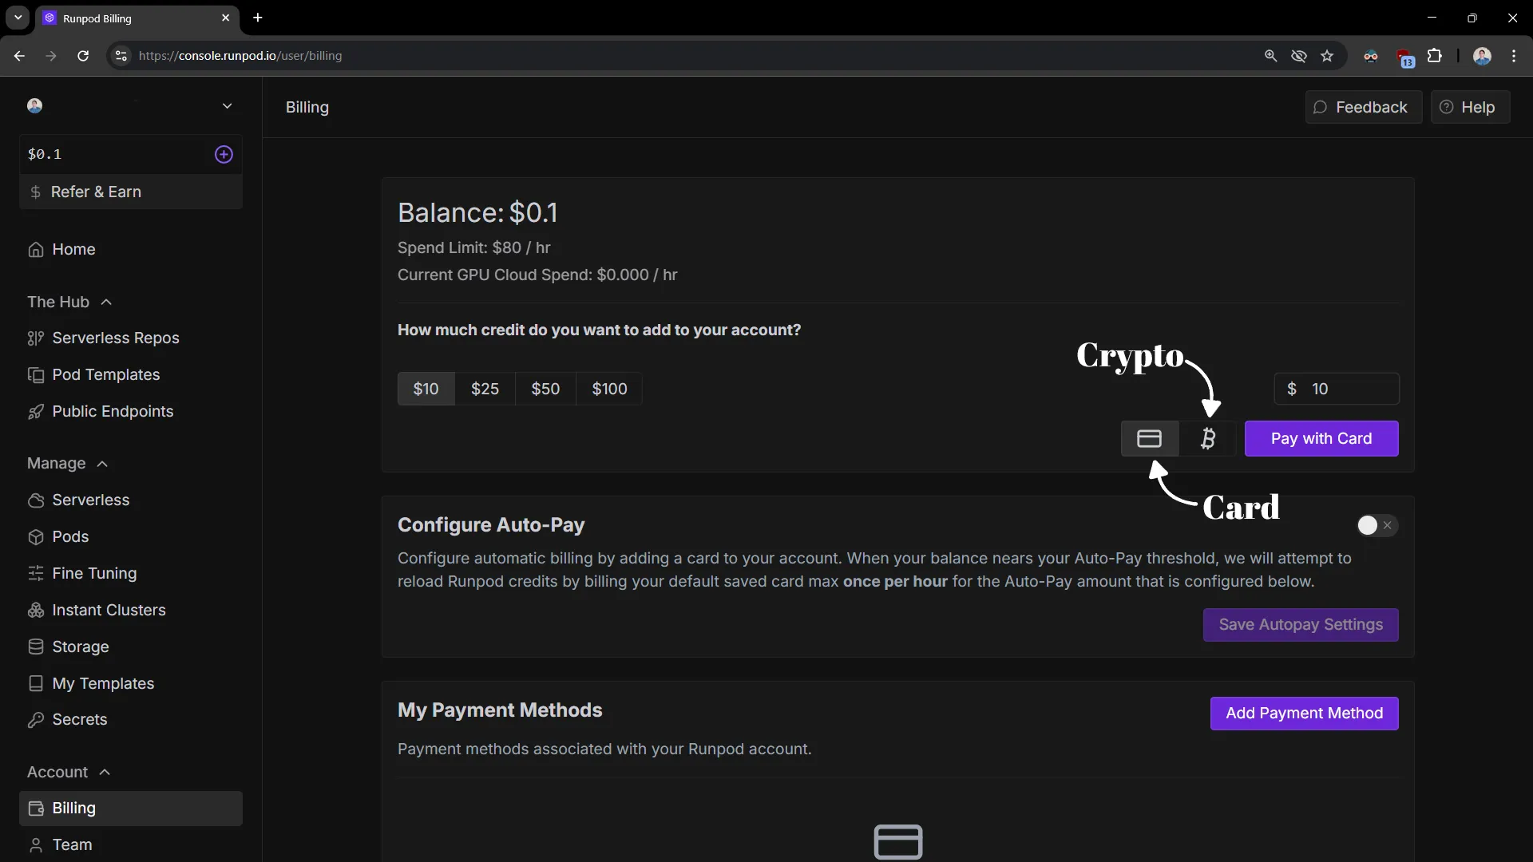Click the Pay with Card button

pos(1321,438)
